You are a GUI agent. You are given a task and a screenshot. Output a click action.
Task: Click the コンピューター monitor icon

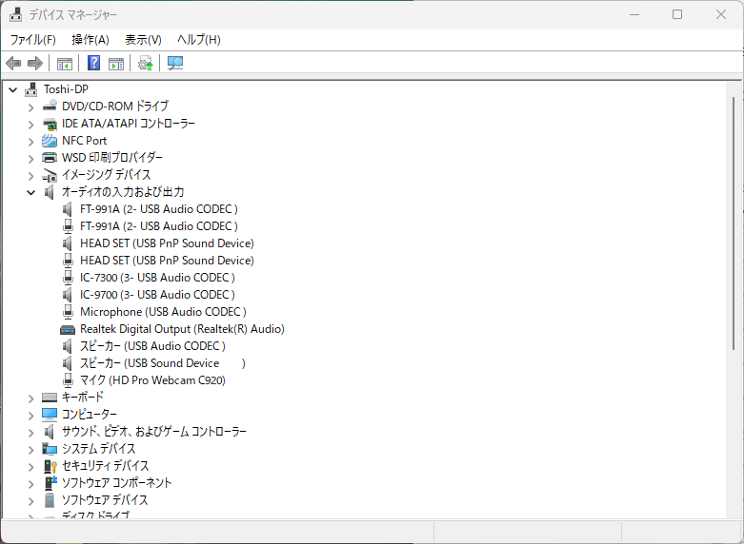pos(50,415)
